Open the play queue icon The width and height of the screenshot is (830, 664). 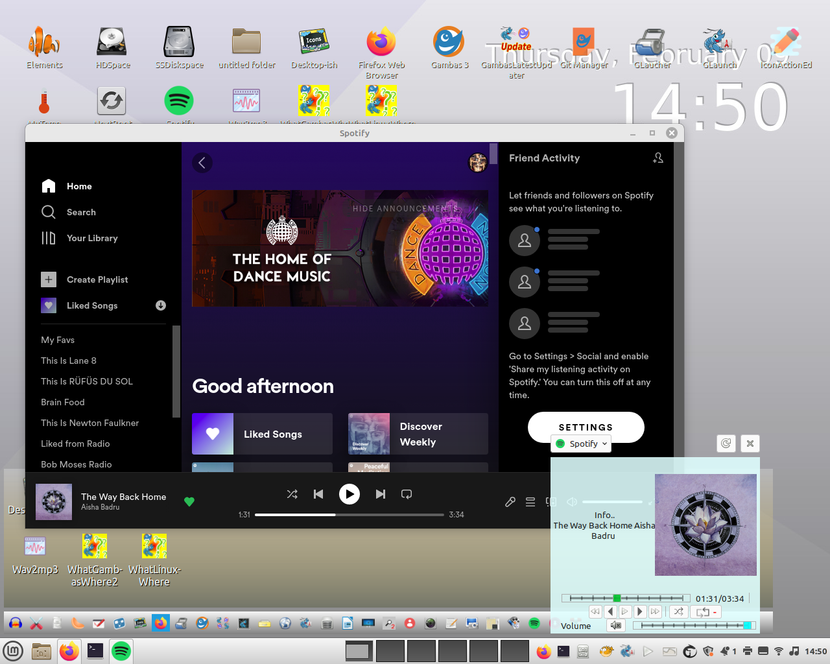pos(530,501)
